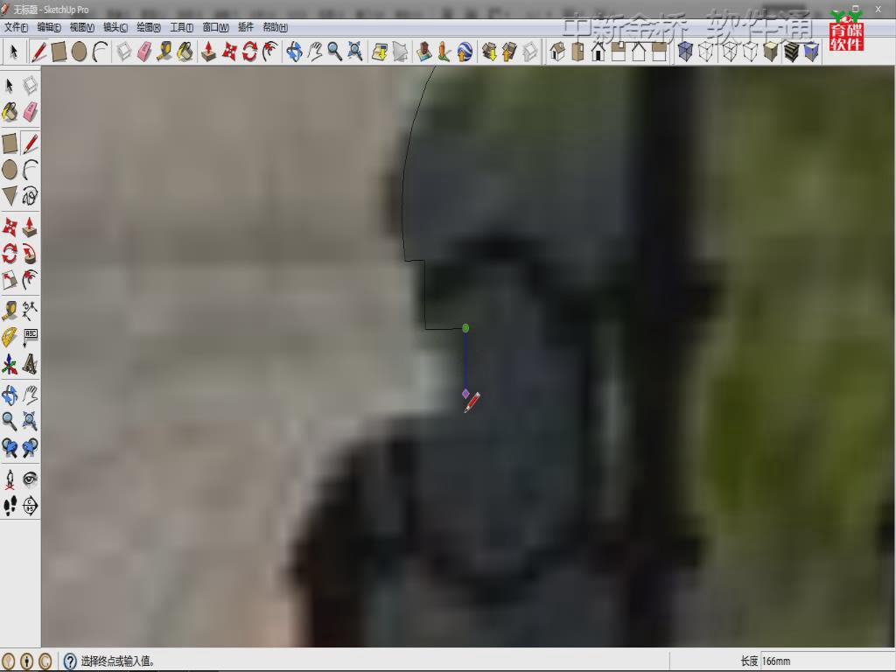Open the Instructor help icon in status bar
The height and width of the screenshot is (672, 896).
point(70,661)
